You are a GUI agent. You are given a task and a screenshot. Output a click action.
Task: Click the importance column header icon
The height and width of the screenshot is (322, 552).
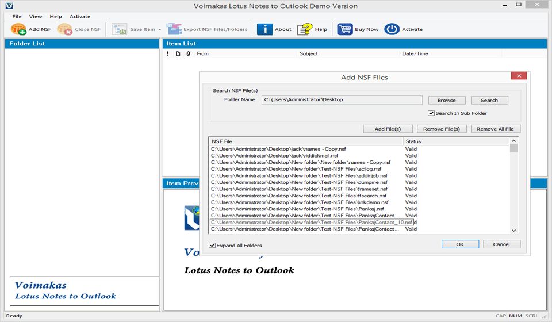(x=167, y=53)
